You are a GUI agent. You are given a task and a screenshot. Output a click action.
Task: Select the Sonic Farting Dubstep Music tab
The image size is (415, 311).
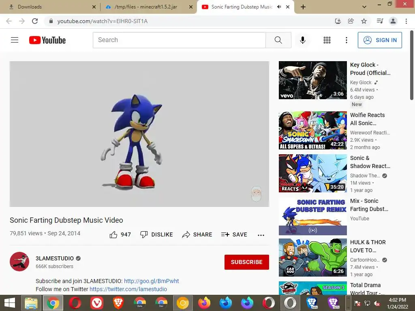pyautogui.click(x=242, y=7)
